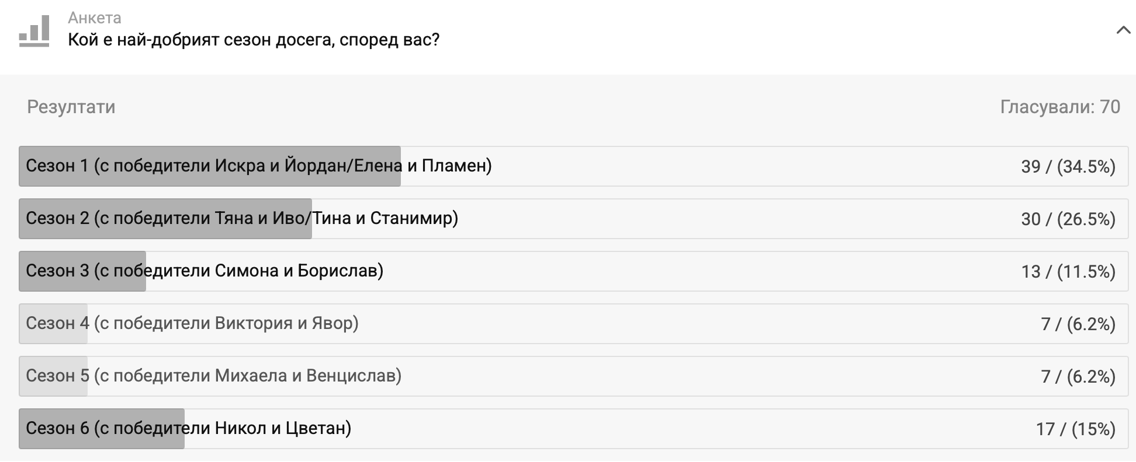The height and width of the screenshot is (462, 1136).
Task: Click the 30 / (26.5%) vote result
Action: pyautogui.click(x=1068, y=219)
